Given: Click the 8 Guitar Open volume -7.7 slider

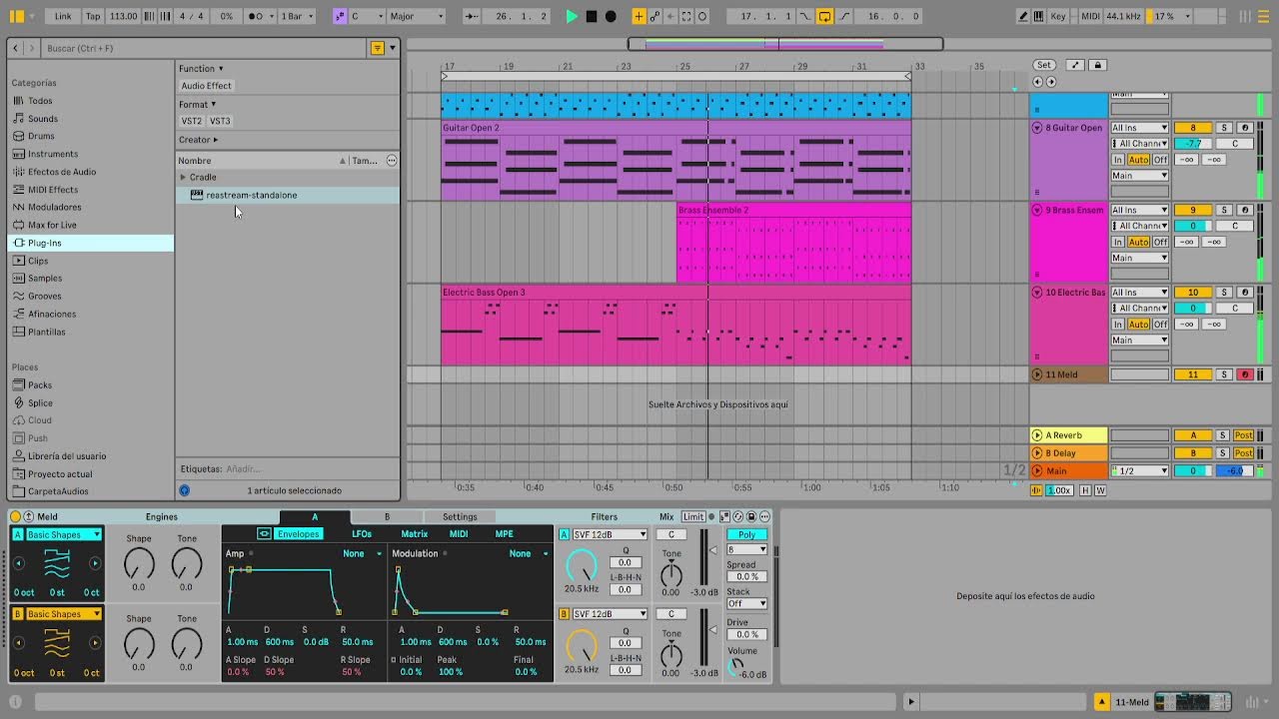Looking at the screenshot, I should pyautogui.click(x=1192, y=144).
